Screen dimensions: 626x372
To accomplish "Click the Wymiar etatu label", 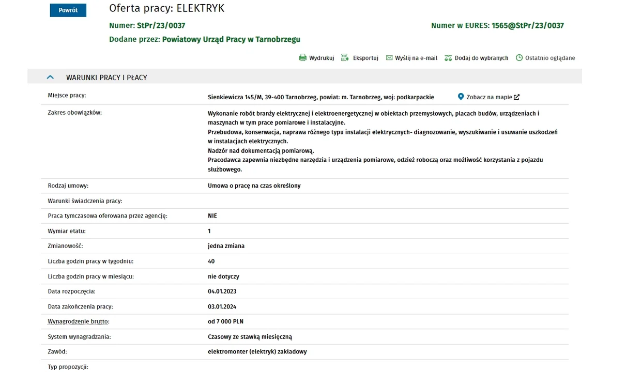I will 67,231.
